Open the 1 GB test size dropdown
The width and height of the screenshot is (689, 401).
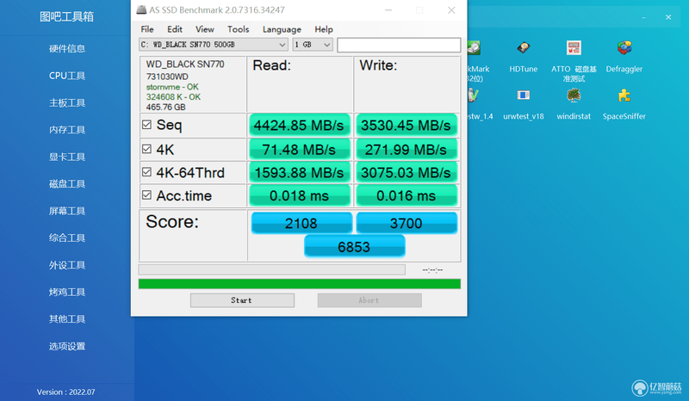click(313, 45)
